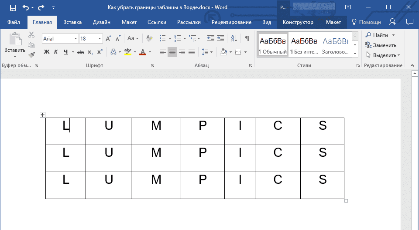Click the Cut scissors icon
The image size is (419, 230).
tap(31, 35)
